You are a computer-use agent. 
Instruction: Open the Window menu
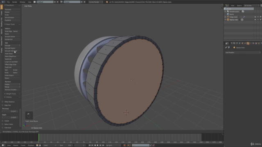tap(23, 2)
